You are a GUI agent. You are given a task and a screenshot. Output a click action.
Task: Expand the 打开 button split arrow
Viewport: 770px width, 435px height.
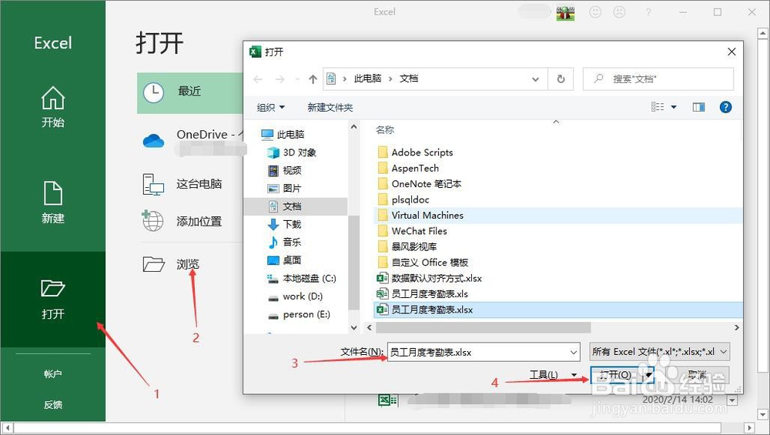click(648, 375)
